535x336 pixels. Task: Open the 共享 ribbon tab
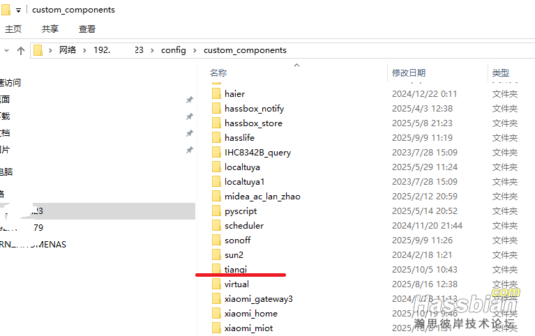50,29
